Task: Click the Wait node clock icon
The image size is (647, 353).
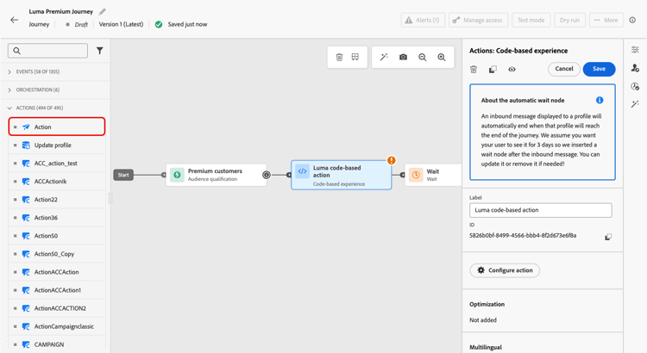Action: [x=416, y=175]
